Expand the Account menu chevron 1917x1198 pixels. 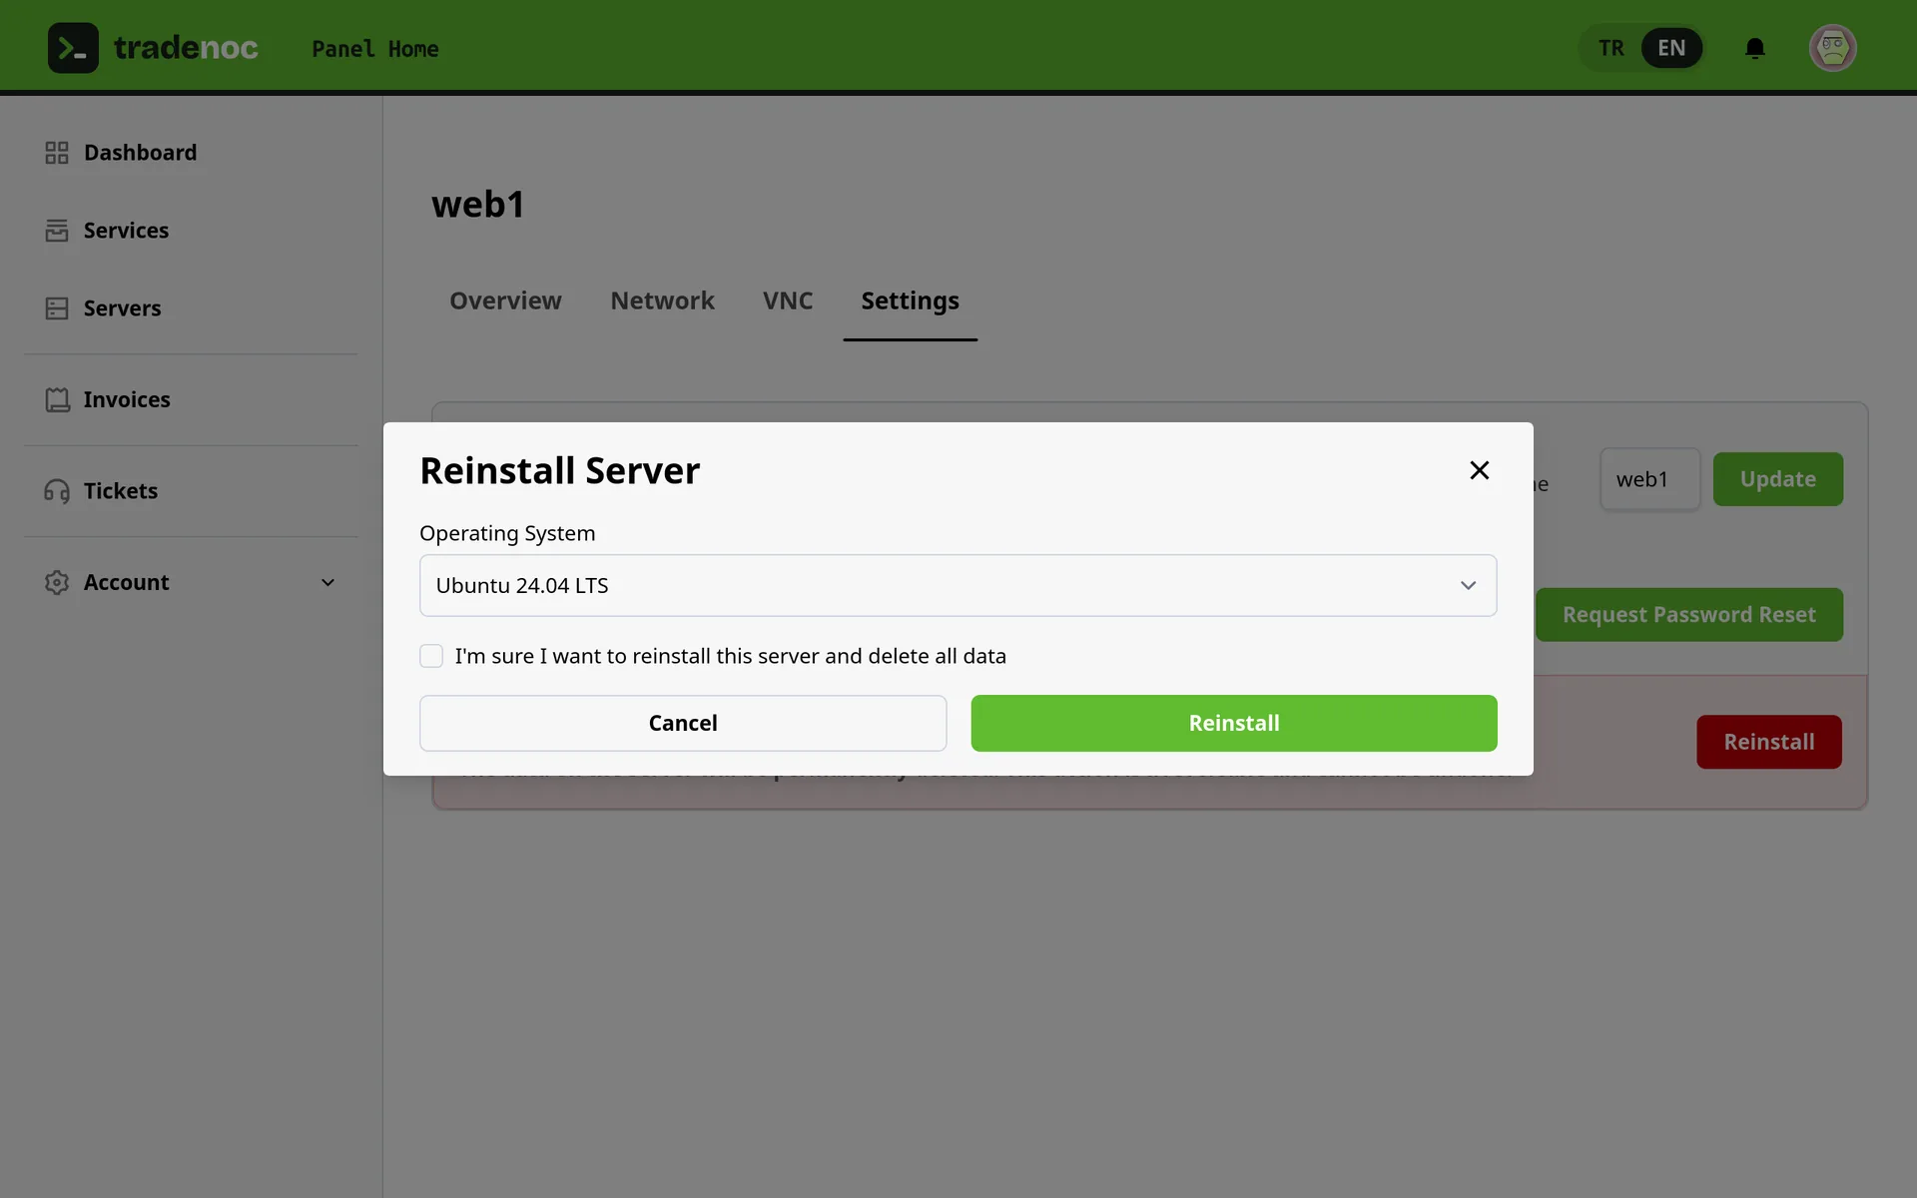327,582
